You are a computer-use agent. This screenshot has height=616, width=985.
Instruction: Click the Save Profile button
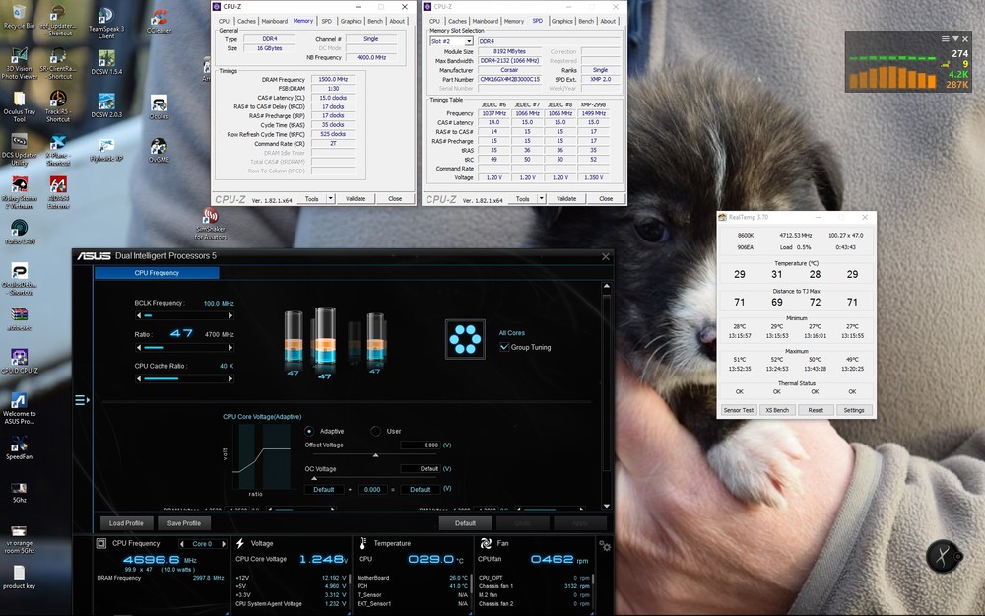[x=184, y=523]
